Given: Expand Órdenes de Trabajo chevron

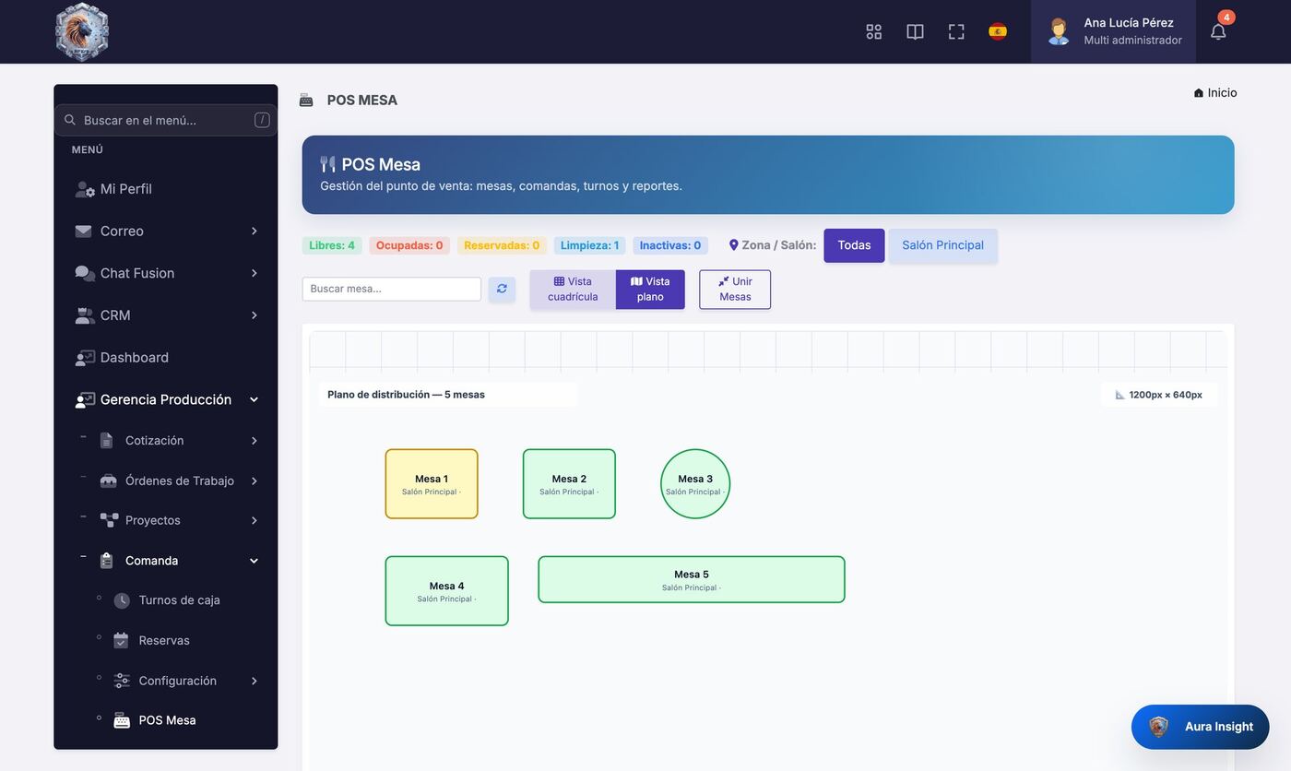Looking at the screenshot, I should click(x=255, y=481).
